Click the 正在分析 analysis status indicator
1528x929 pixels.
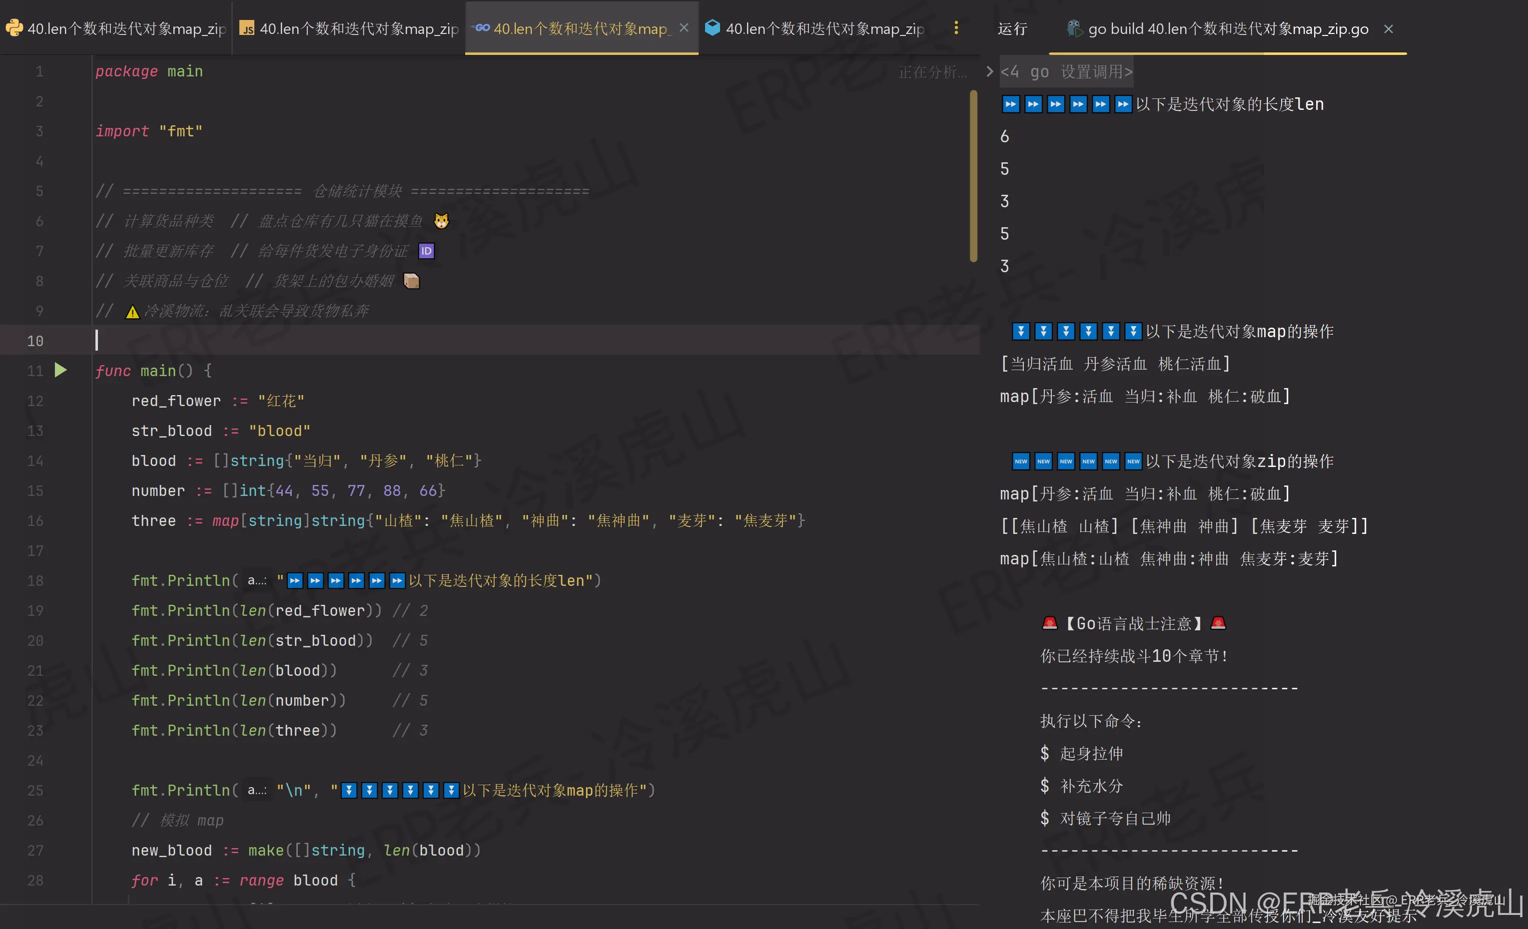(x=932, y=72)
